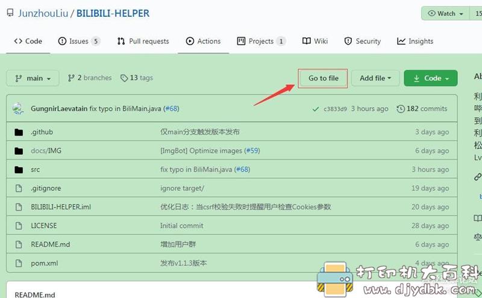
Task: Open the BILIBILI-HELPER repository link
Action: click(x=113, y=13)
